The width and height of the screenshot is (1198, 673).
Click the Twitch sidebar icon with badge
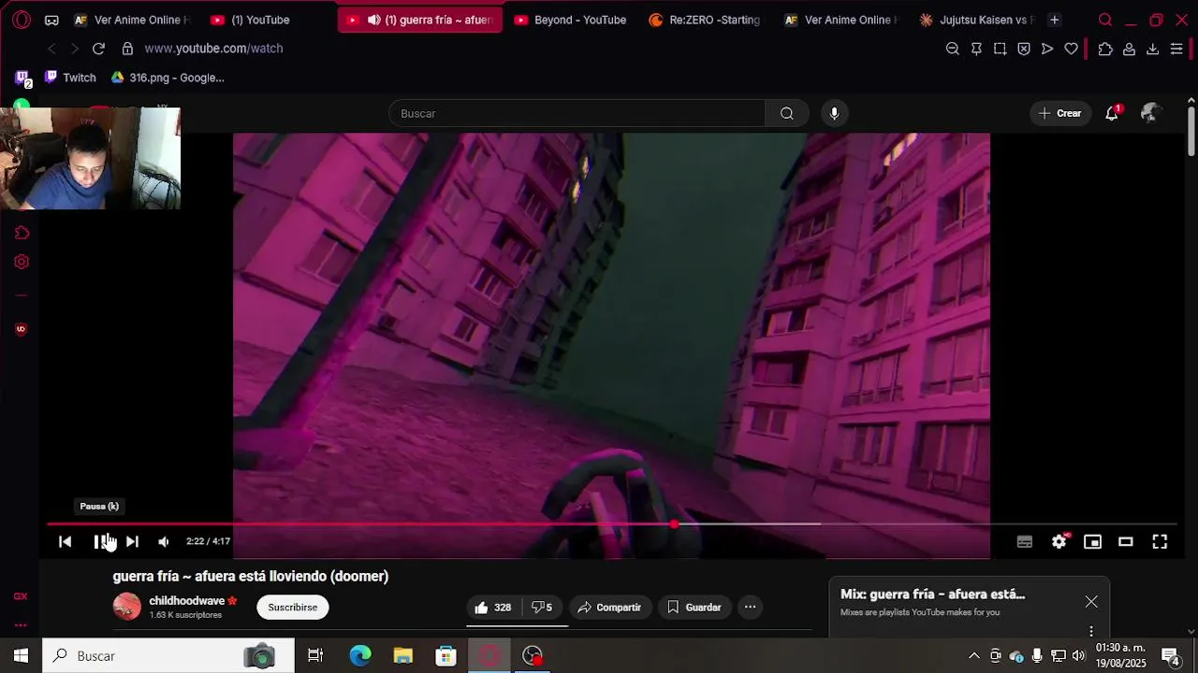(x=22, y=79)
